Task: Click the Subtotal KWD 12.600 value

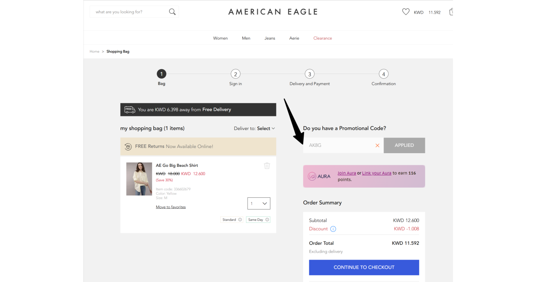Action: [406, 221]
